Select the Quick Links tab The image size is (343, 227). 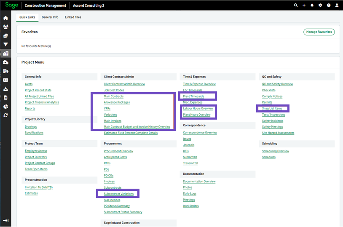pyautogui.click(x=27, y=17)
